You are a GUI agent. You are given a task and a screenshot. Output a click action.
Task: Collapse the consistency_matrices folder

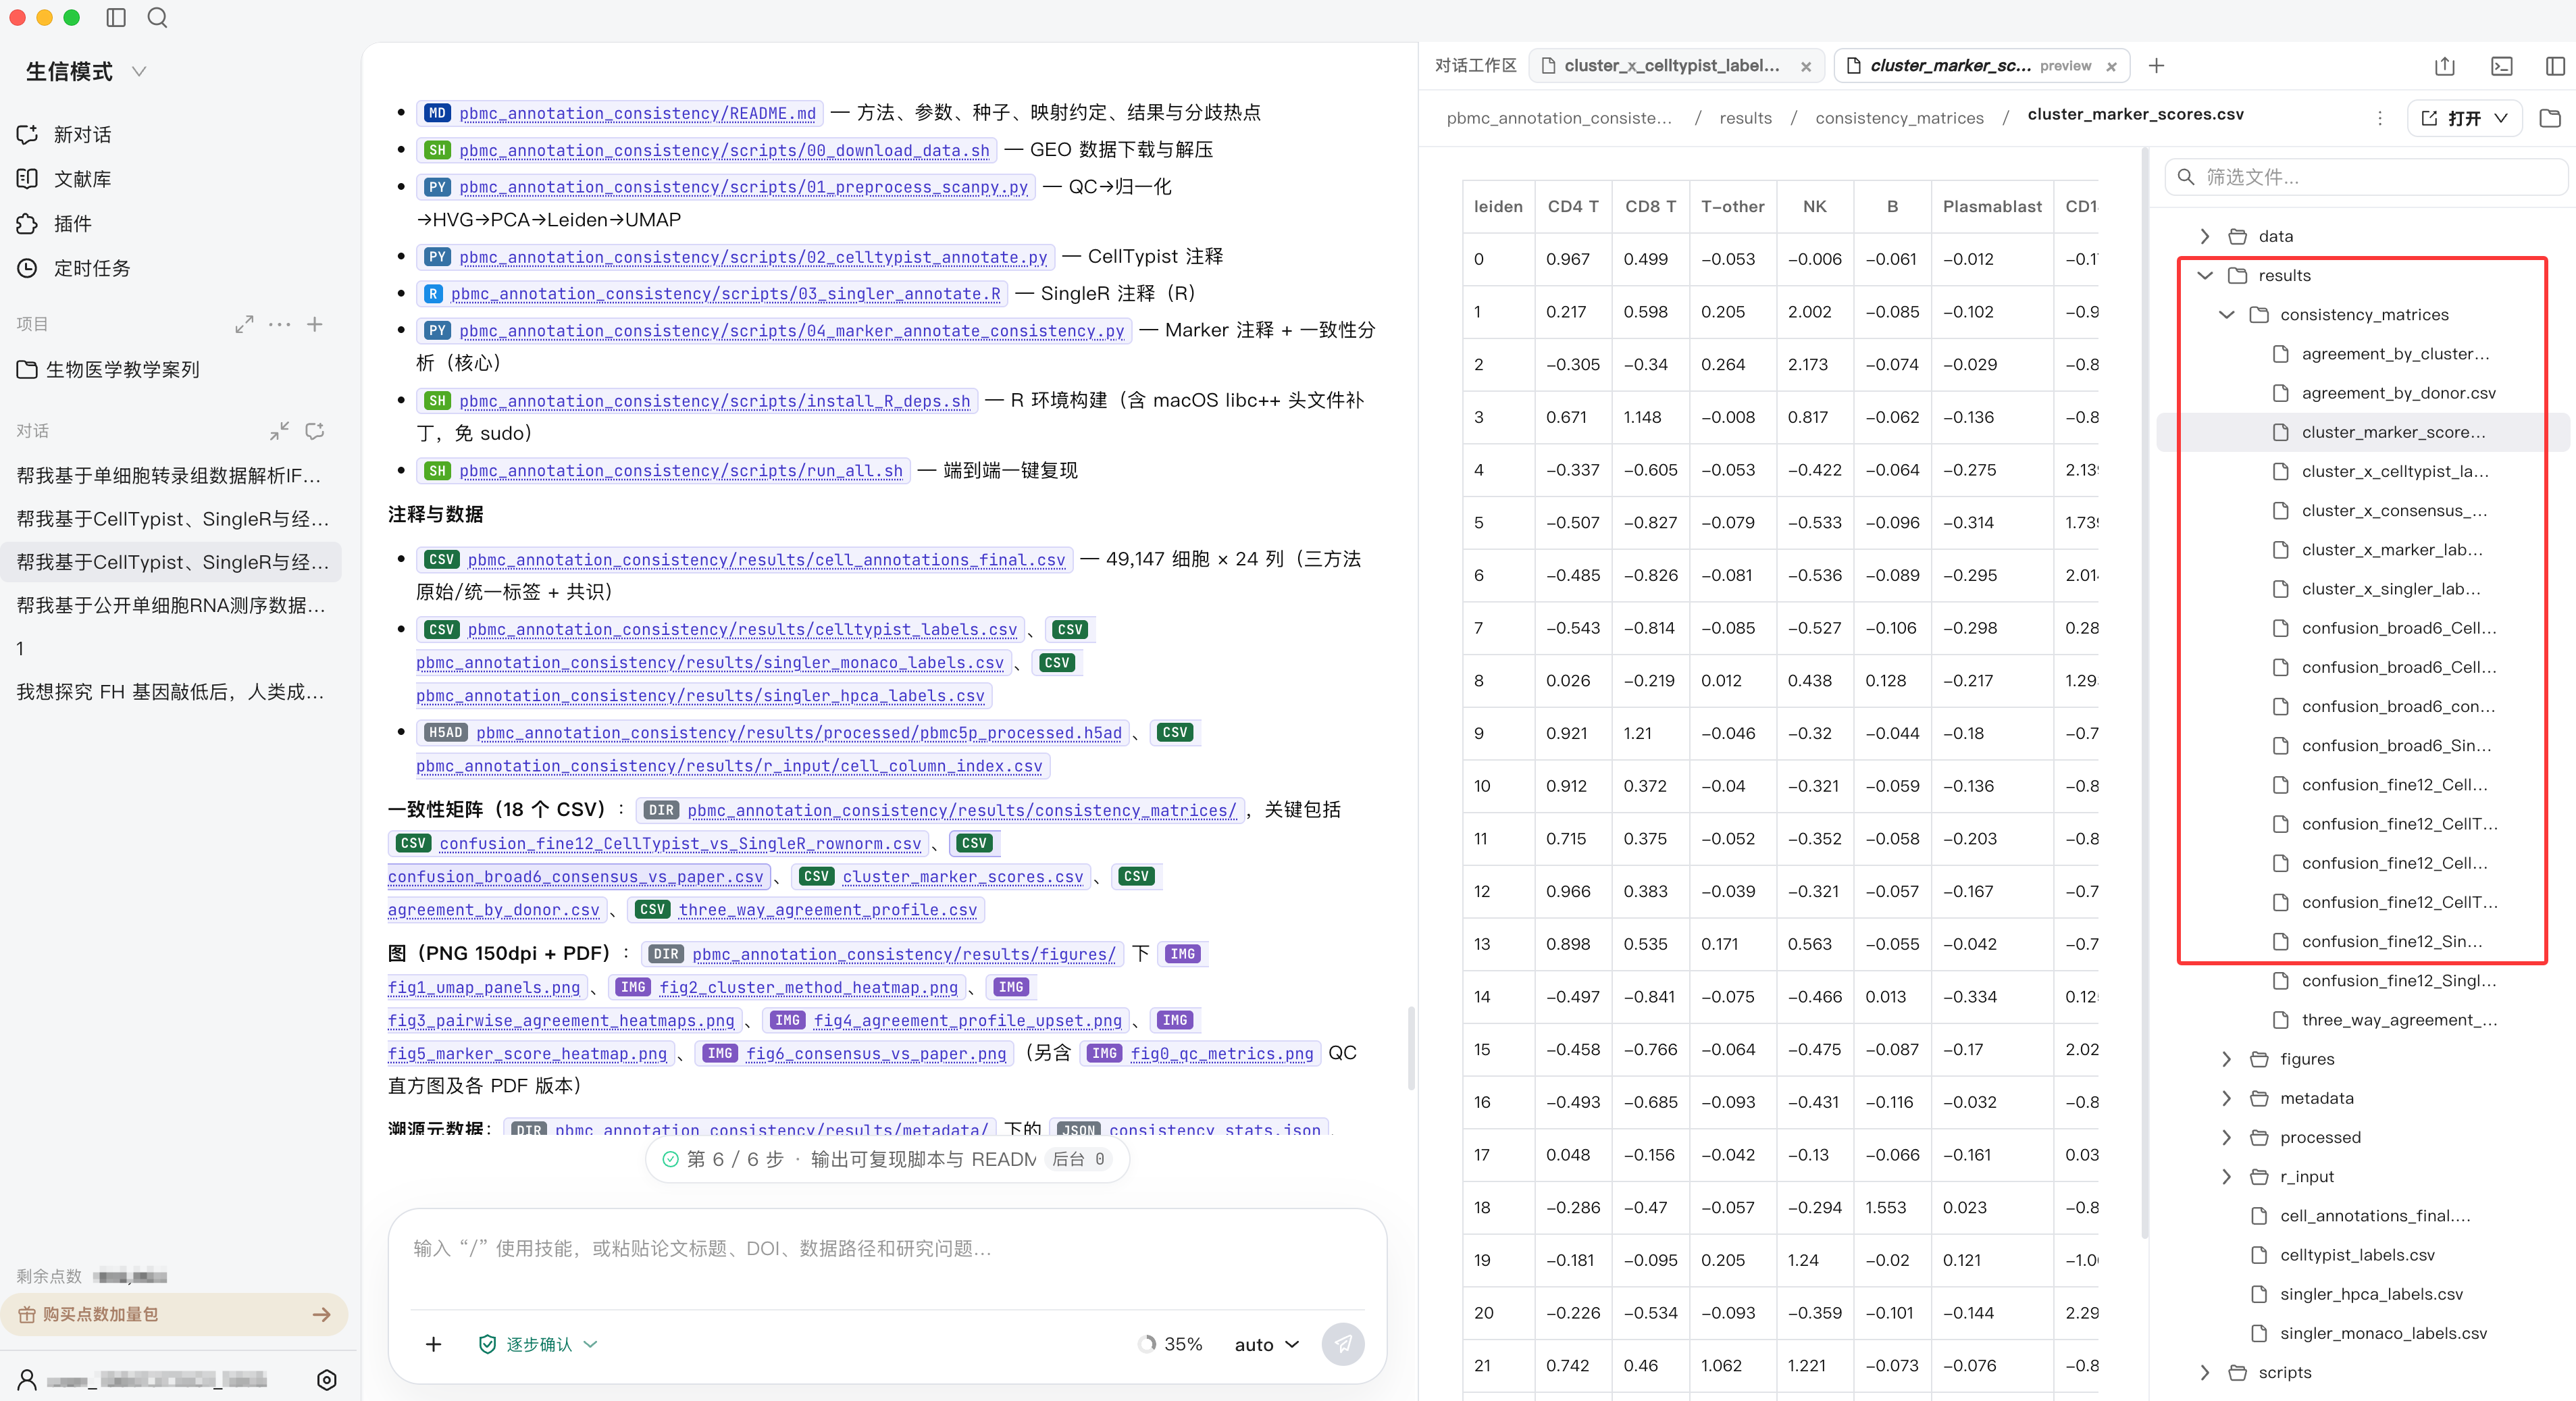2226,314
